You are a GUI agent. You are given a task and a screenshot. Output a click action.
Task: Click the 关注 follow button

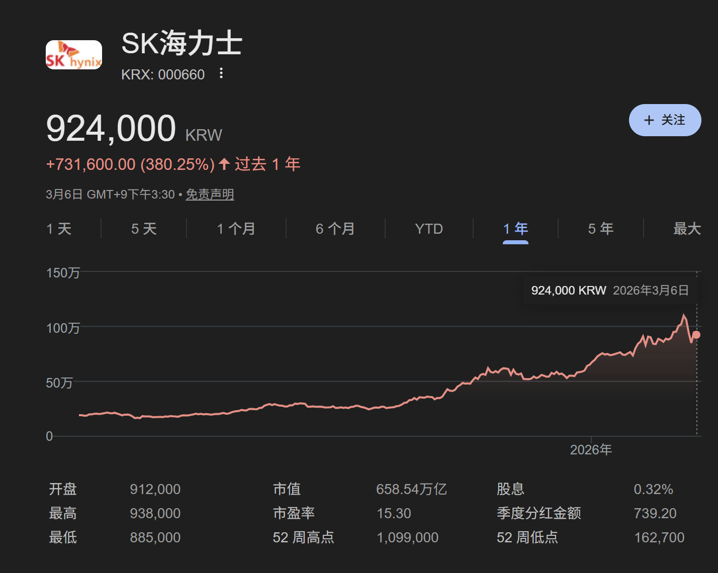click(665, 120)
